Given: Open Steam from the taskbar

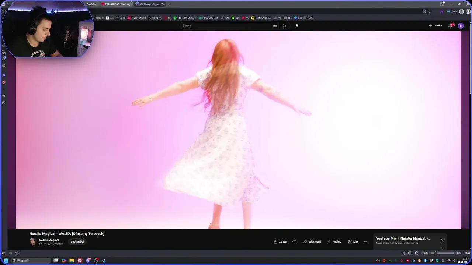Looking at the screenshot, I should (104, 261).
